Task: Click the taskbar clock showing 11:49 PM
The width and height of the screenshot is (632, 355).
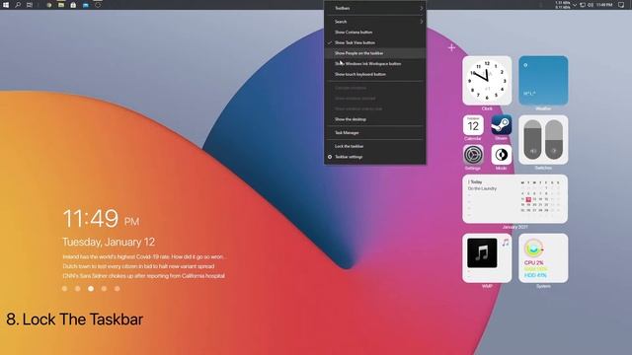Action: pyautogui.click(x=604, y=5)
